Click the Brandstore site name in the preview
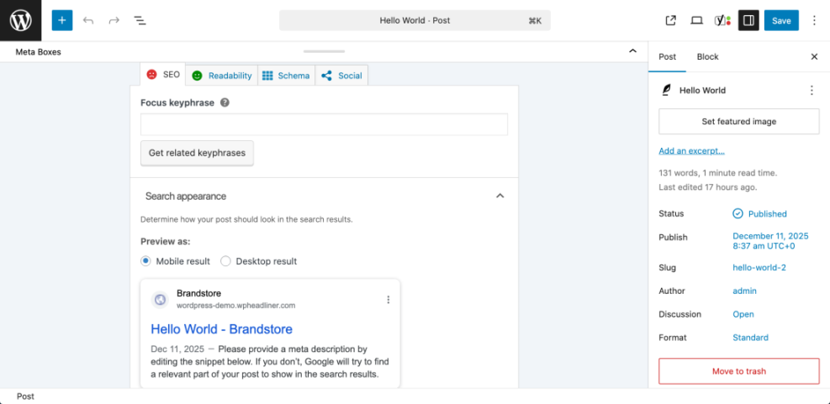 [199, 293]
